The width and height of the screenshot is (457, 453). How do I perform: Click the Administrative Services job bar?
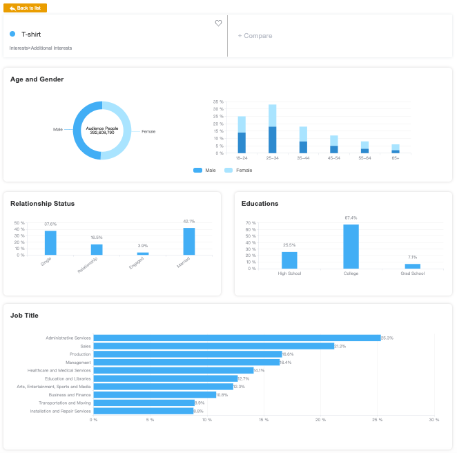point(237,338)
